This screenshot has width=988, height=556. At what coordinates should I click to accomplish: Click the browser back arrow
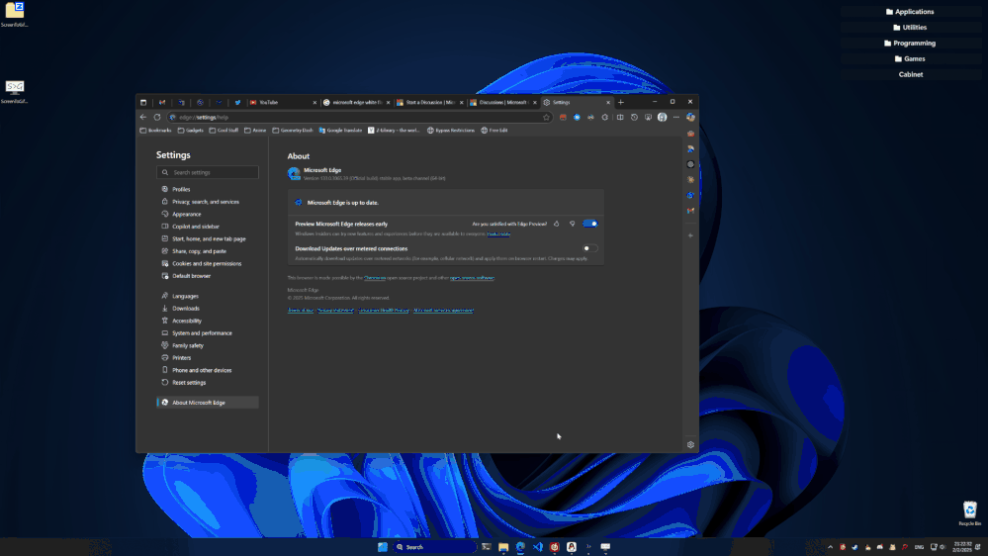pos(143,117)
